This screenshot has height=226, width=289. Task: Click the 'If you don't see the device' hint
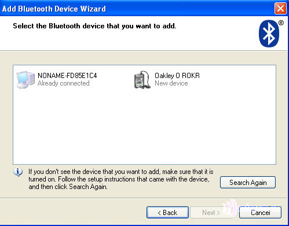[121, 179]
